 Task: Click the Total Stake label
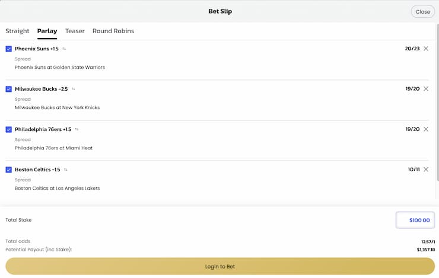click(x=18, y=220)
